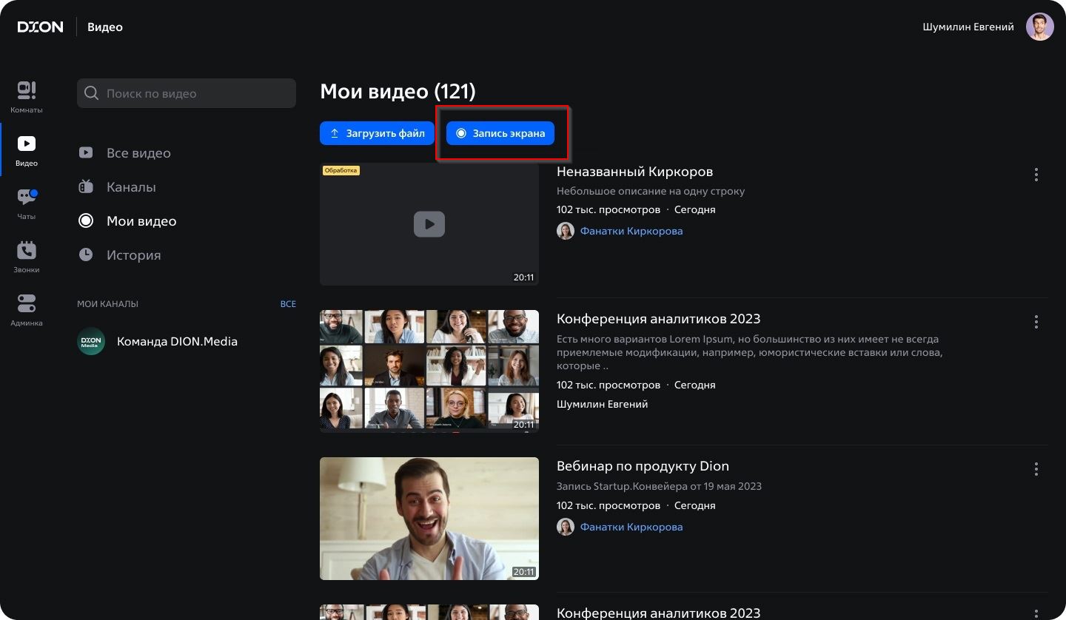Screen dimensions: 1066x620
Task: Open options menu for Конференция аналитиков 2023
Action: (x=1036, y=322)
